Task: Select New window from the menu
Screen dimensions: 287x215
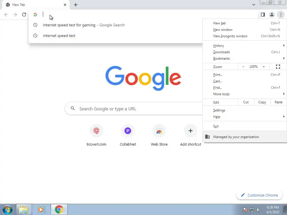Action: (245, 30)
